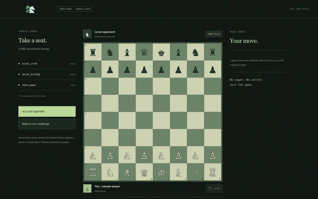
Task: Select the white pawn on b2
Action: 110,155
